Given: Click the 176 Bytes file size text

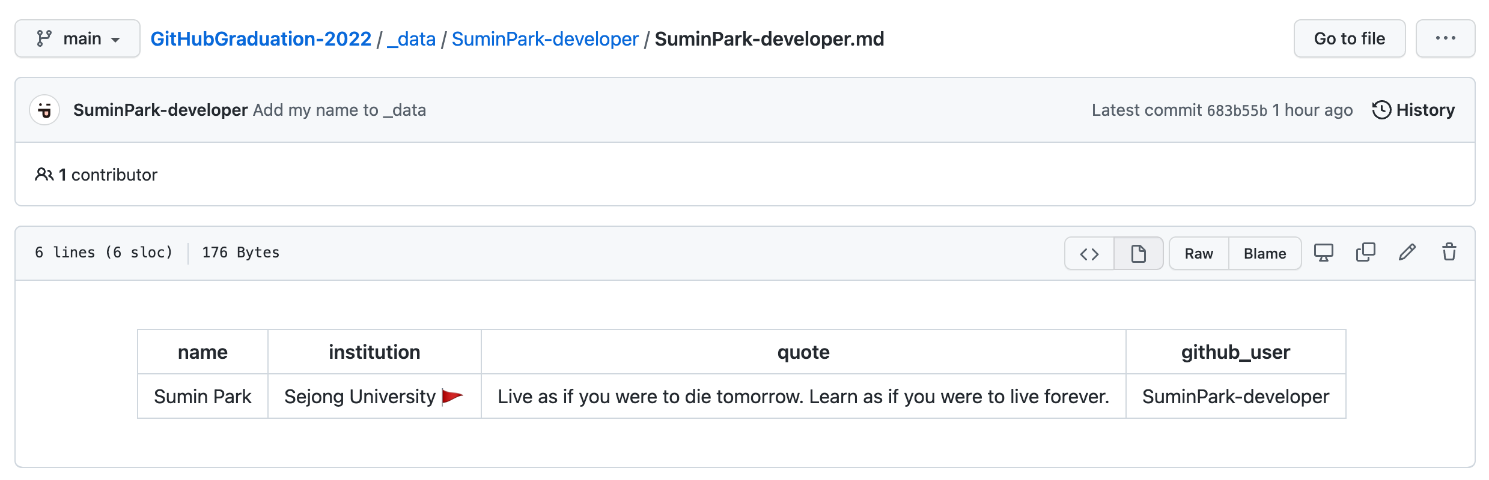Looking at the screenshot, I should (x=241, y=253).
